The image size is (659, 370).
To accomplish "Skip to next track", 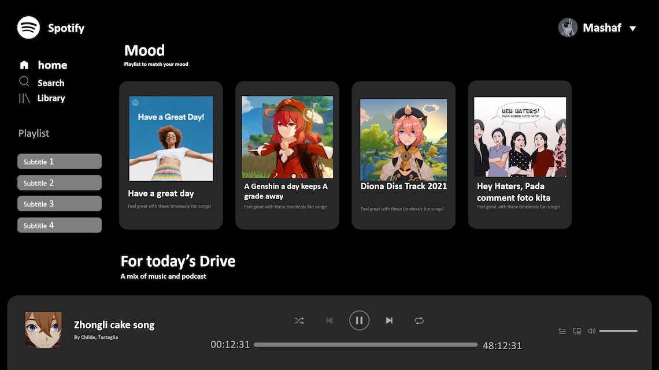I will (389, 320).
